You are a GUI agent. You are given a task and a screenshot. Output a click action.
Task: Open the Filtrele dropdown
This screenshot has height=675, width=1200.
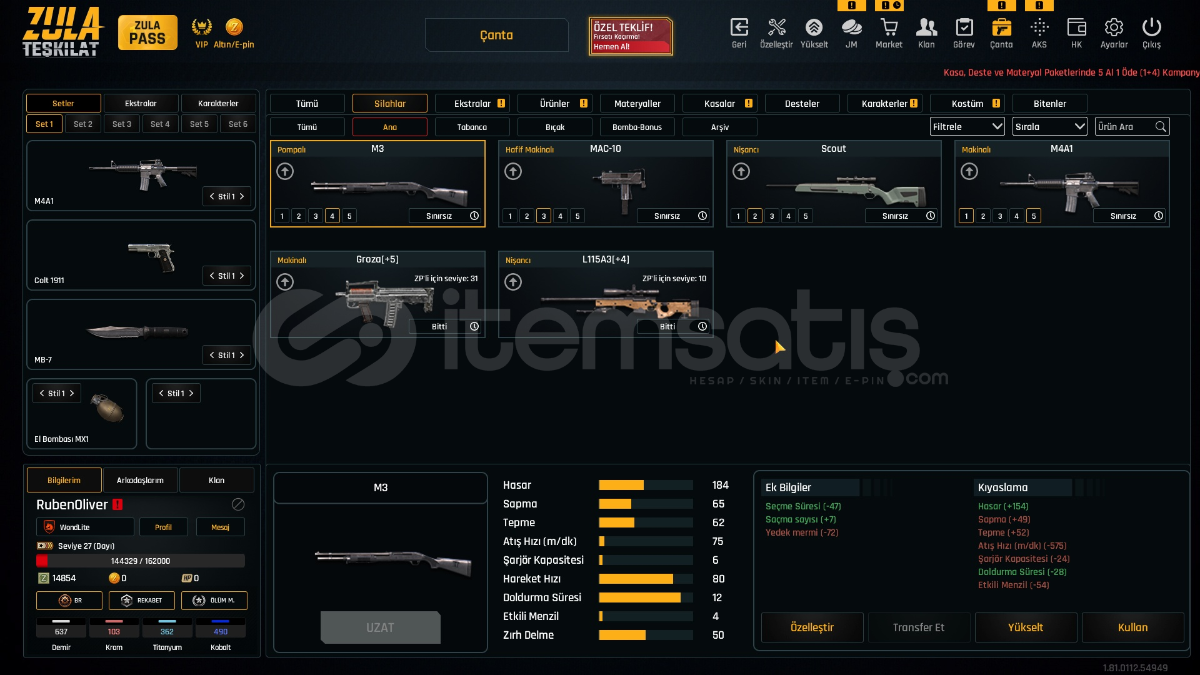967,127
